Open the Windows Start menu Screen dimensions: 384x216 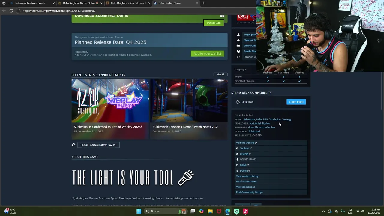(x=139, y=211)
